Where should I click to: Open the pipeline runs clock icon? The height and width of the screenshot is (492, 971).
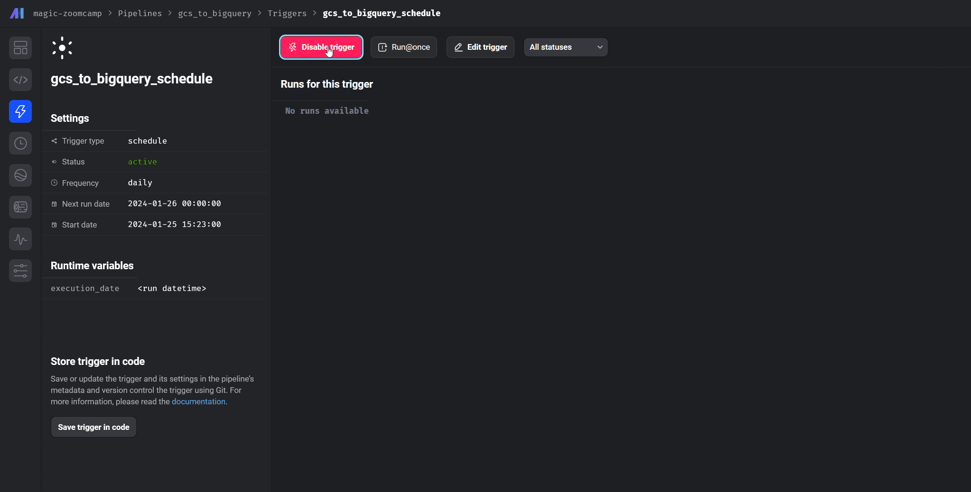point(20,143)
